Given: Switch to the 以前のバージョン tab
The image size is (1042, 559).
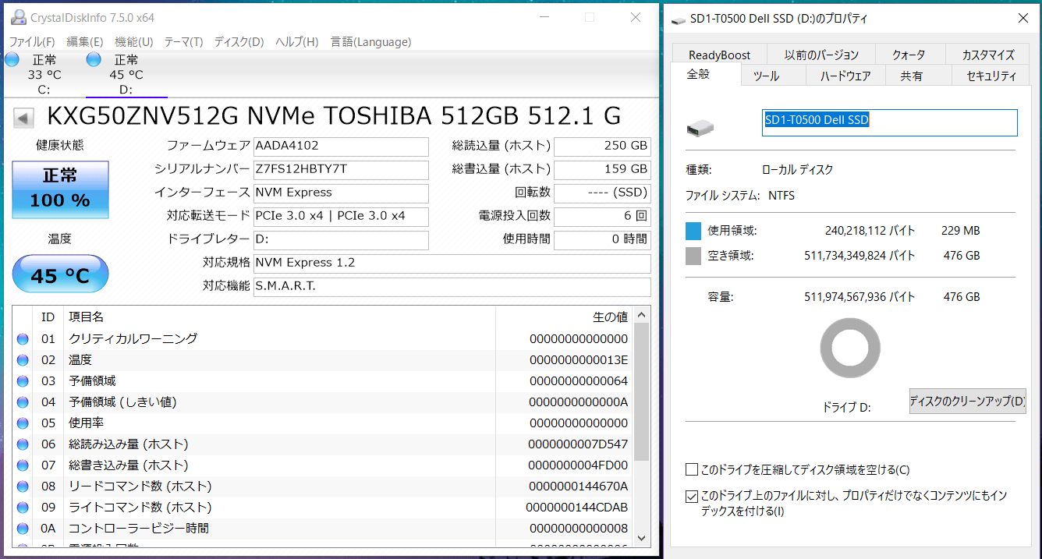Looking at the screenshot, I should click(x=821, y=55).
